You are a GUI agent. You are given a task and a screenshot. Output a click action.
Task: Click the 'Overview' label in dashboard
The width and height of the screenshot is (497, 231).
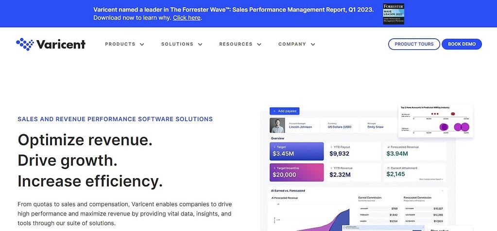277,139
